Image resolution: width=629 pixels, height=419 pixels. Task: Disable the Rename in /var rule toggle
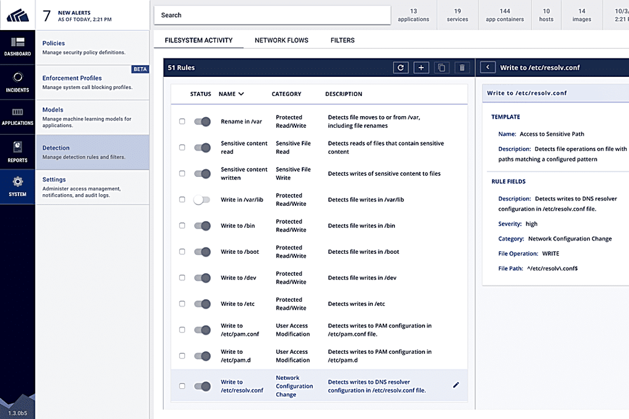(x=202, y=122)
